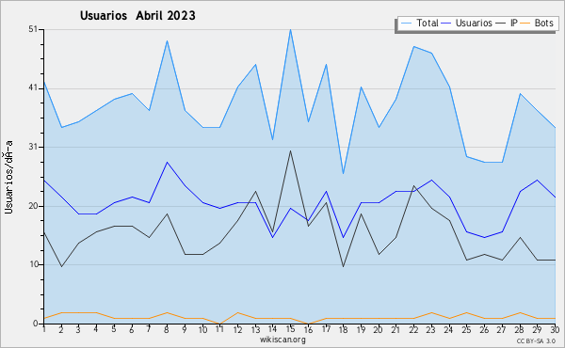Click the Total line peak at day 15
The image size is (565, 348).
(290, 30)
